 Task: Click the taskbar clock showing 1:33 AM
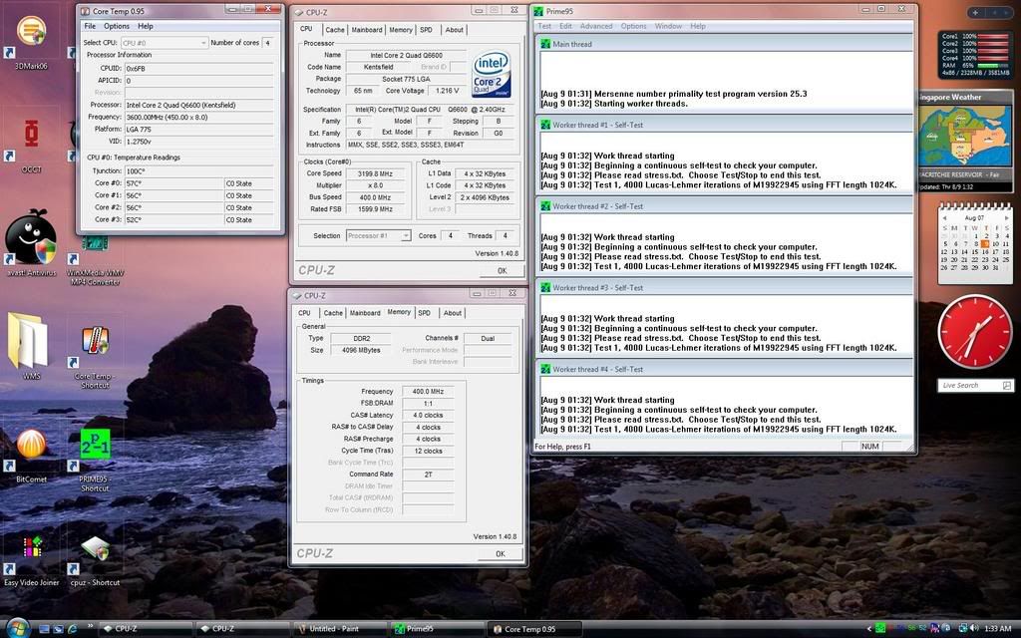click(997, 629)
